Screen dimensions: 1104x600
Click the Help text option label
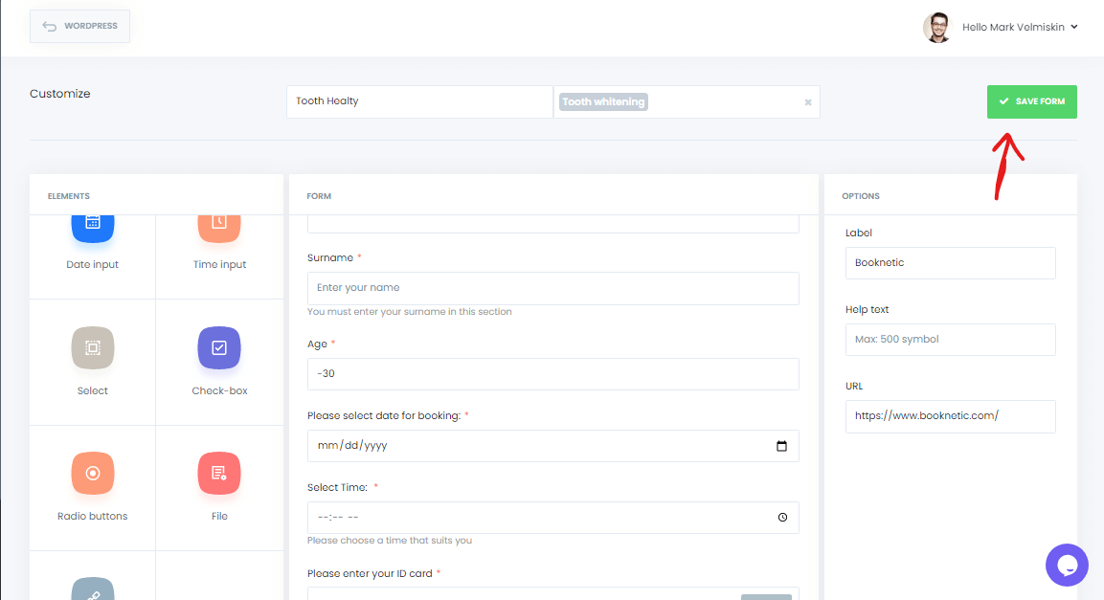[867, 309]
